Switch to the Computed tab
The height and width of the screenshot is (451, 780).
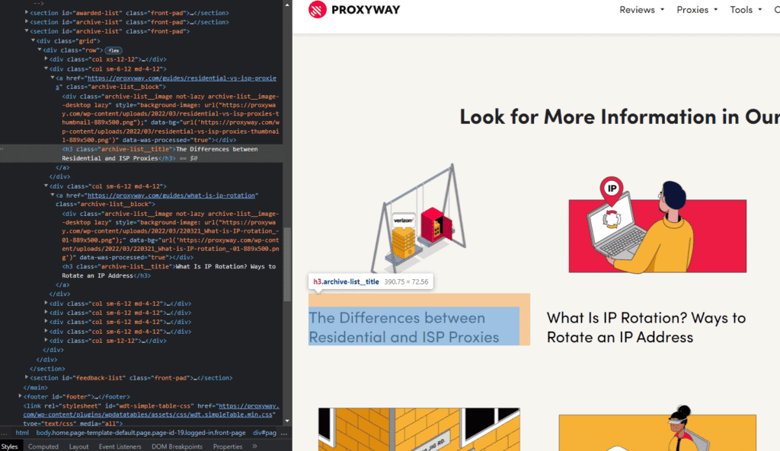tap(43, 446)
